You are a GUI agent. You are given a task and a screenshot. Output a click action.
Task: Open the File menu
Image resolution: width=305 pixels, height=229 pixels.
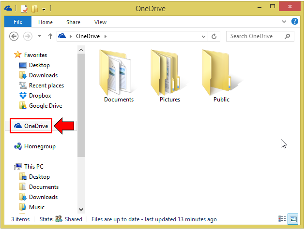pyautogui.click(x=18, y=22)
